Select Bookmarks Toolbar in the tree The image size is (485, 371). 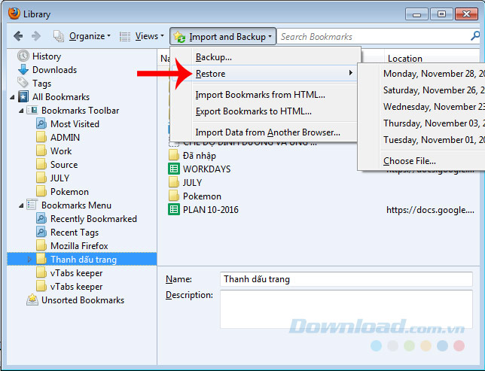pyautogui.click(x=80, y=111)
